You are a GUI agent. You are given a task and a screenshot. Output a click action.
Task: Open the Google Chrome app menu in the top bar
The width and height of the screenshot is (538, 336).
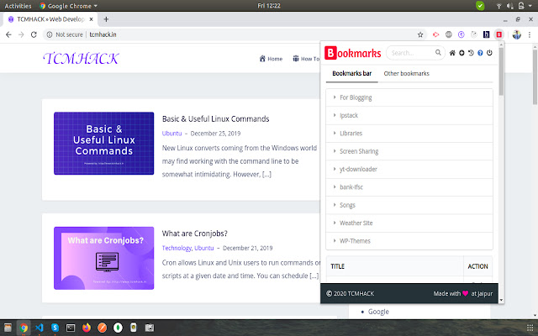coord(69,6)
